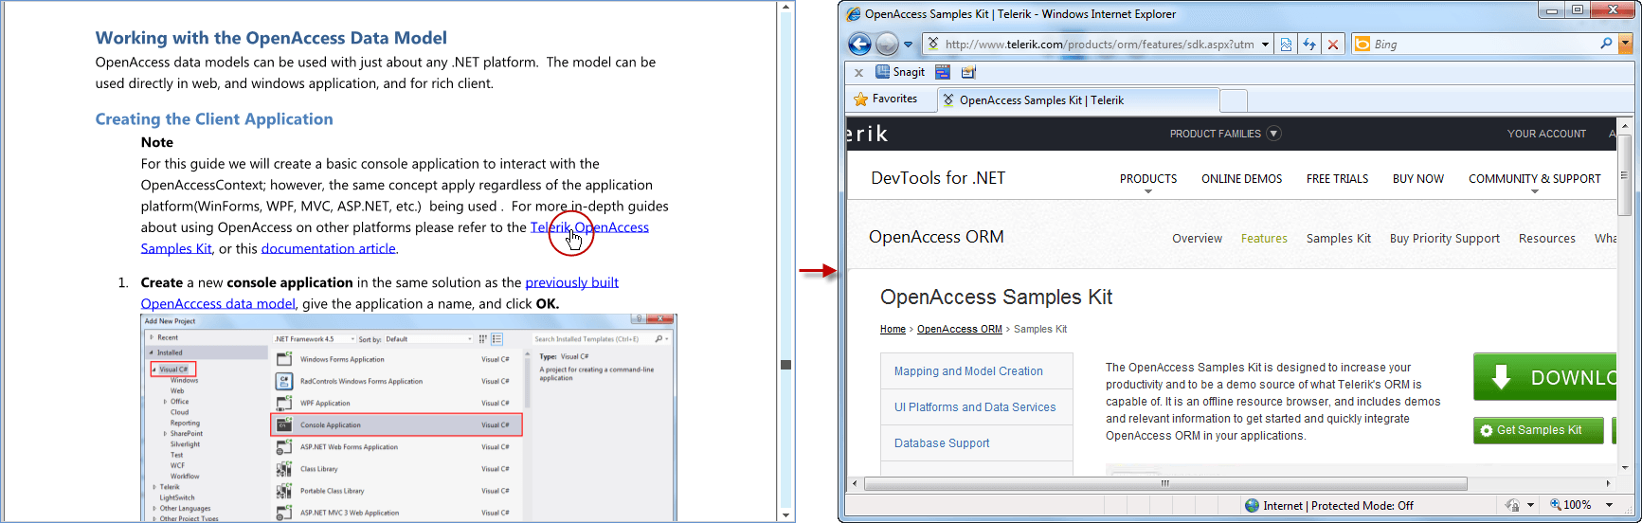This screenshot has height=523, width=1642.
Task: Open the PRODUCTS menu
Action: click(x=1148, y=179)
